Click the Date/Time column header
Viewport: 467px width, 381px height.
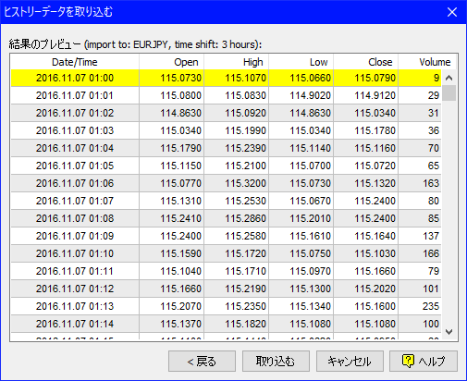pyautogui.click(x=75, y=62)
